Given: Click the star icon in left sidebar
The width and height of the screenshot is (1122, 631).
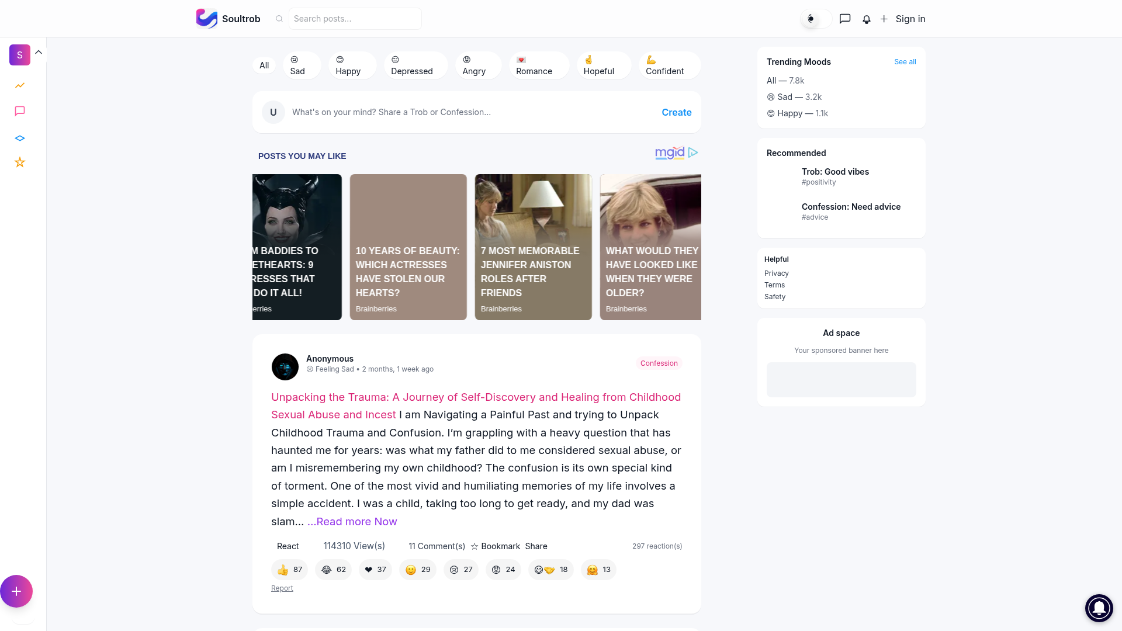Looking at the screenshot, I should click(x=20, y=162).
